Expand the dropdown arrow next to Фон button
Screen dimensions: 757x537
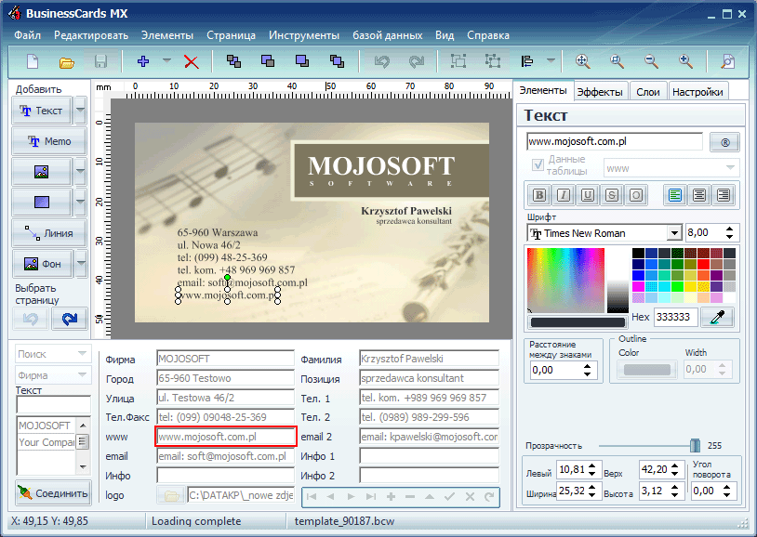pos(81,264)
